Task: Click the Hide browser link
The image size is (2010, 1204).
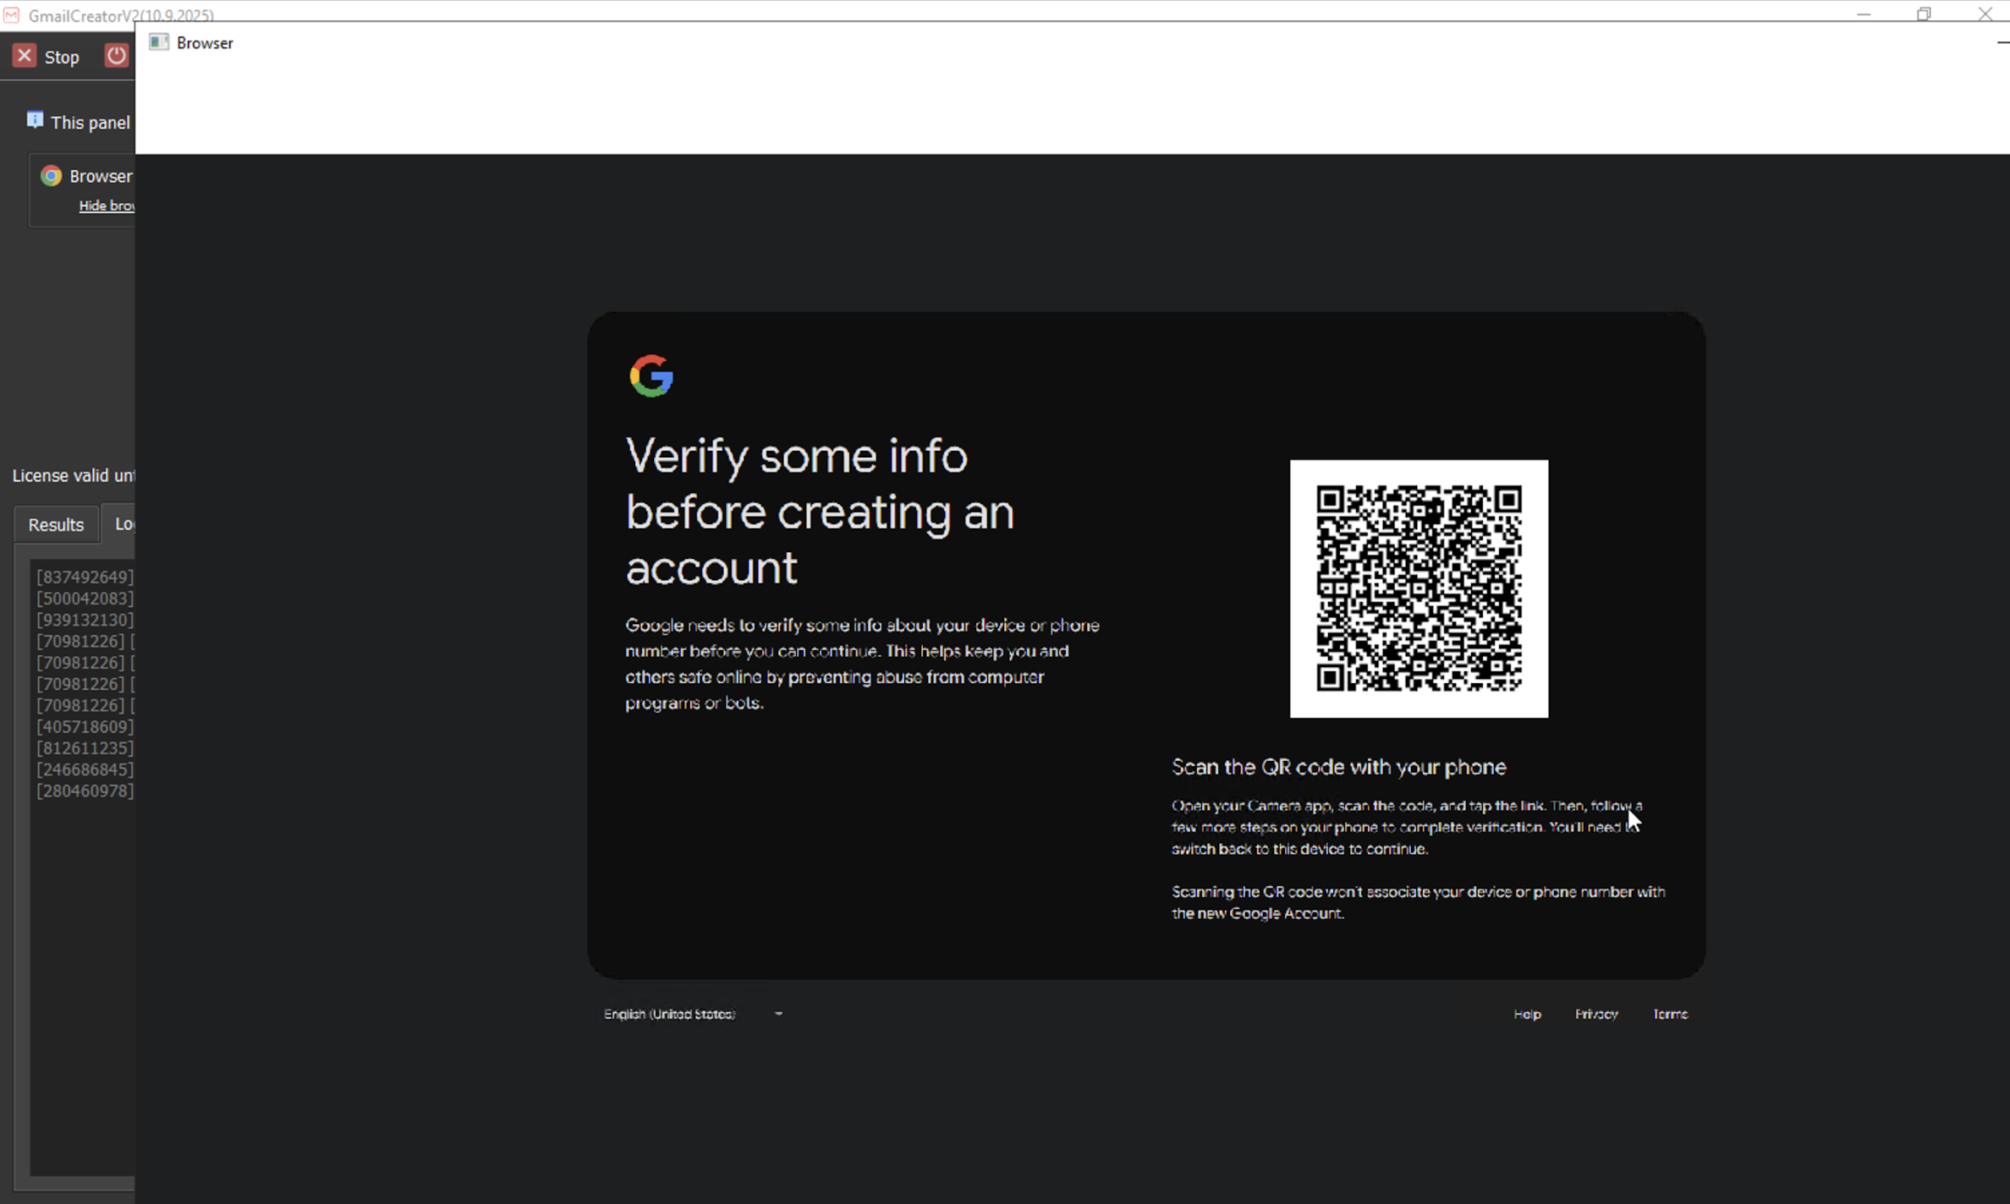Action: pyautogui.click(x=107, y=205)
